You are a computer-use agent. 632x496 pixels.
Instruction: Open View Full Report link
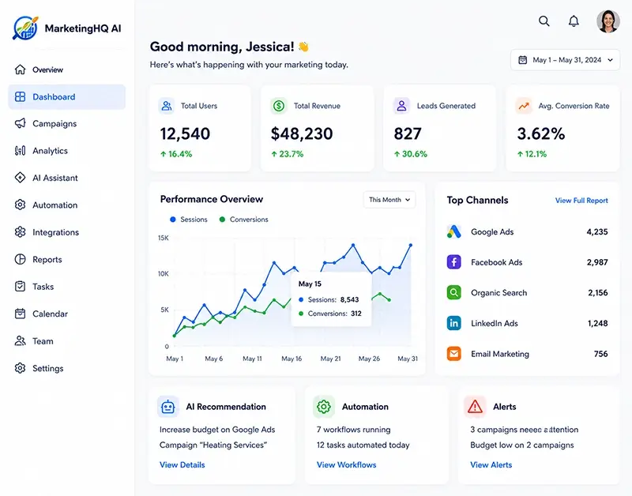(581, 201)
